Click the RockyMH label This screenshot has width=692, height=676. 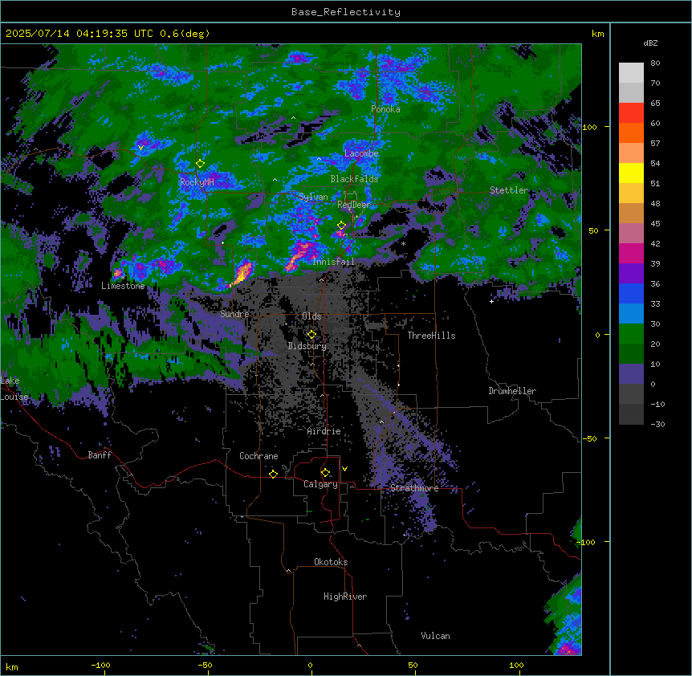197,182
